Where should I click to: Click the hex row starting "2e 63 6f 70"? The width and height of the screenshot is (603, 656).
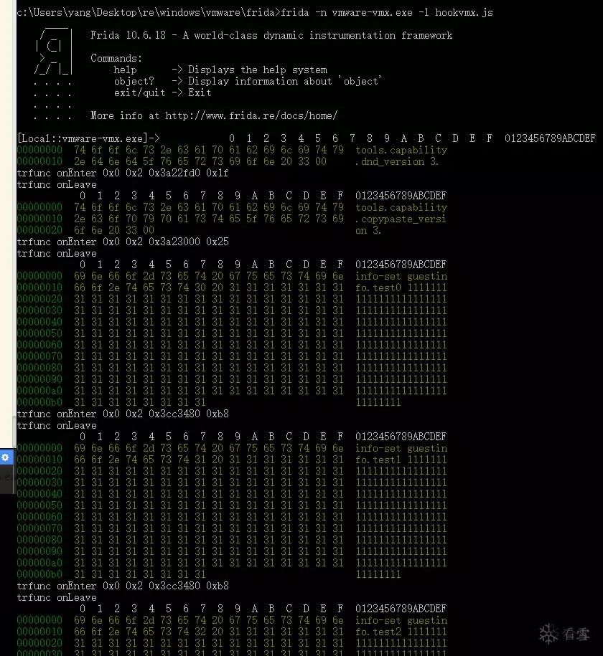(x=209, y=219)
